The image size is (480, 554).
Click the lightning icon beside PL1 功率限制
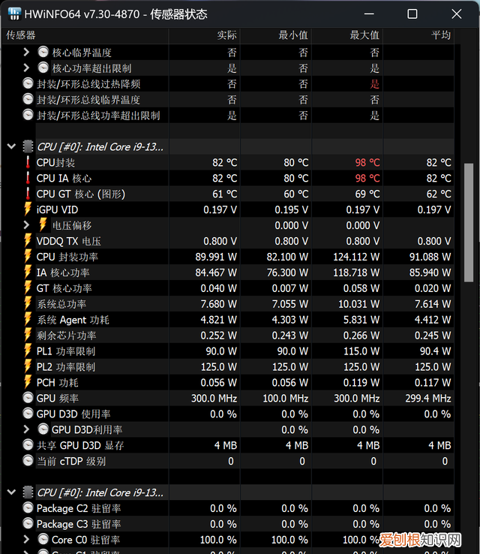[28, 351]
